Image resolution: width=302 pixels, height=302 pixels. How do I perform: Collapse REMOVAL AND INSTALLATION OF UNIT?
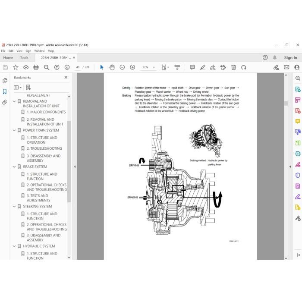coord(14,101)
